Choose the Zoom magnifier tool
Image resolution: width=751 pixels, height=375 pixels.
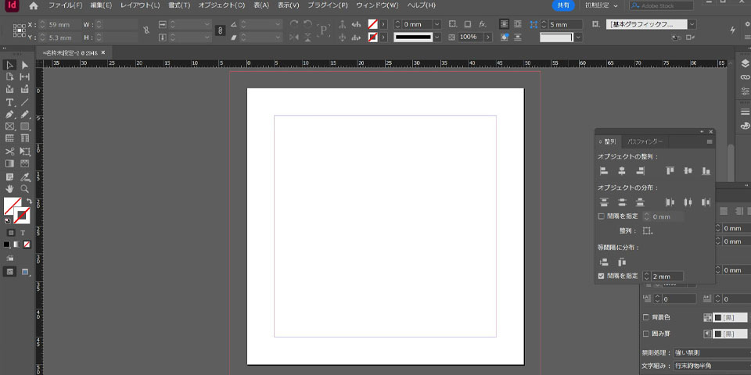click(25, 188)
